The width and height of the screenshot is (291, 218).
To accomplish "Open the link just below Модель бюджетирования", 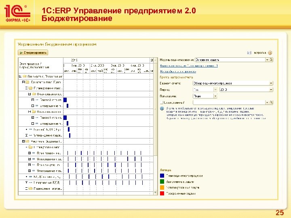I will 189,66.
